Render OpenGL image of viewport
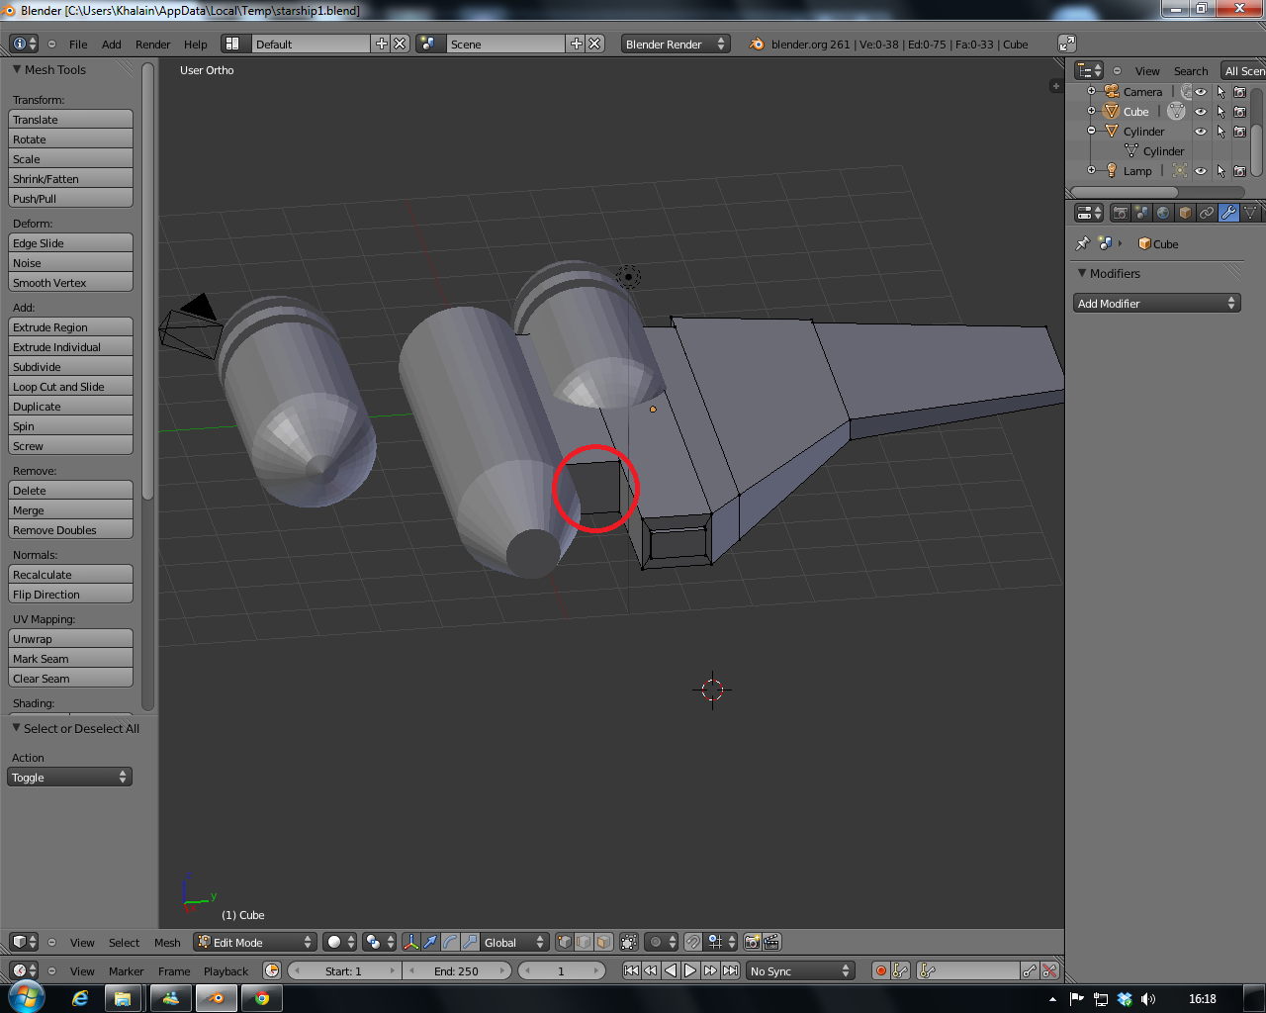The height and width of the screenshot is (1013, 1266). (x=753, y=942)
